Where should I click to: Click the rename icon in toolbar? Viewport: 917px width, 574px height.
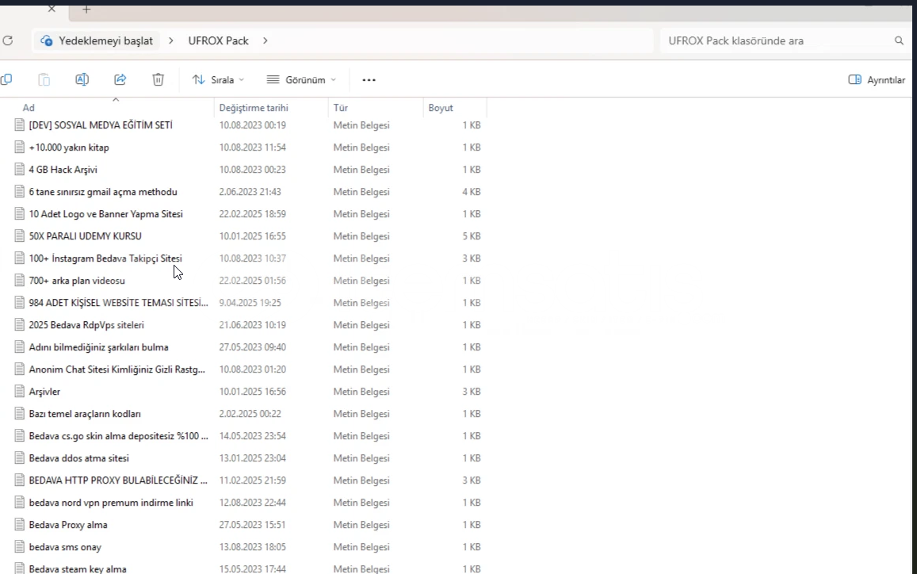pyautogui.click(x=82, y=79)
